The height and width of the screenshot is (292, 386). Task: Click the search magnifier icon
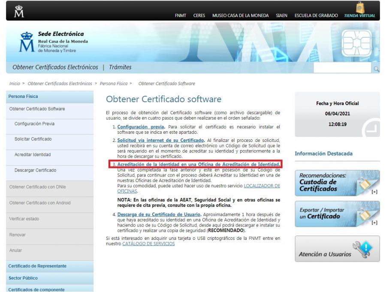coord(376,69)
